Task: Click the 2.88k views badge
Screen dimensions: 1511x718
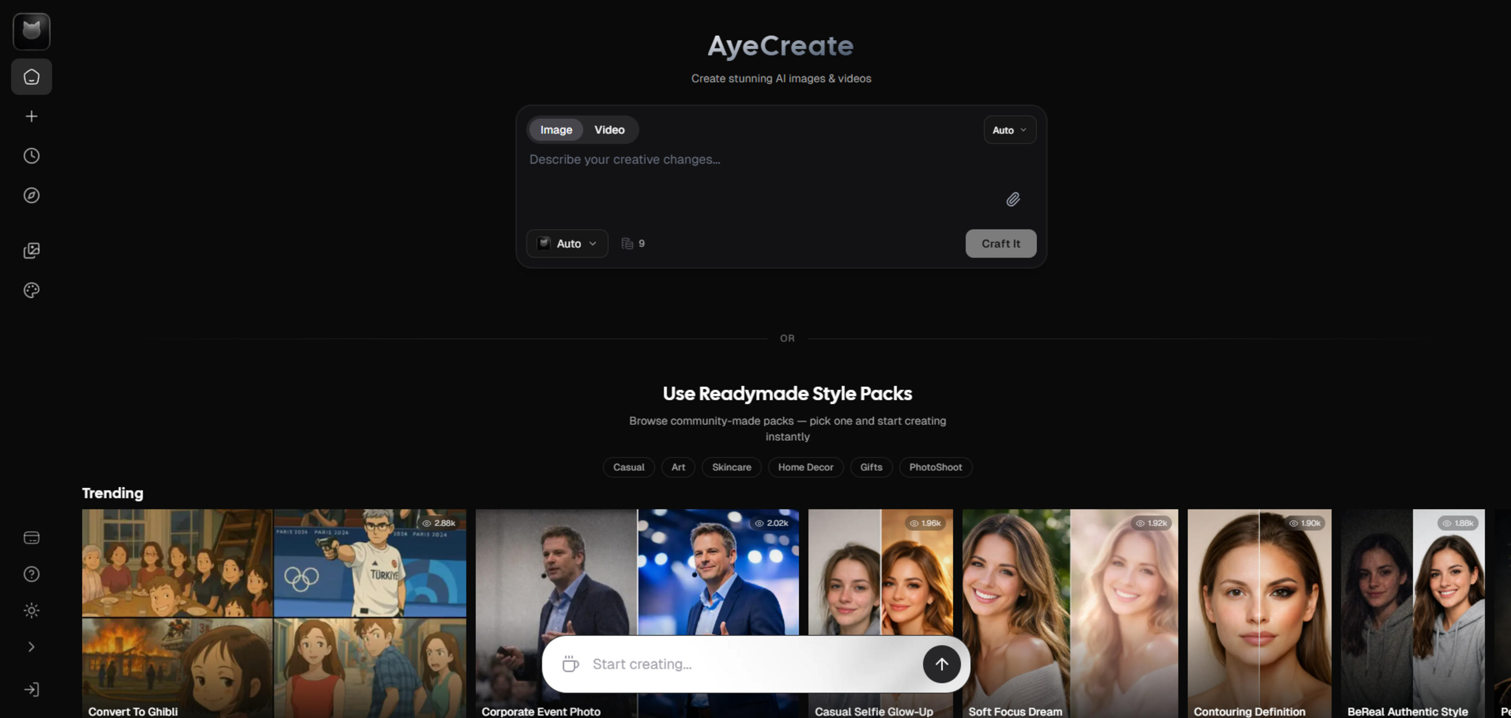Action: point(439,523)
